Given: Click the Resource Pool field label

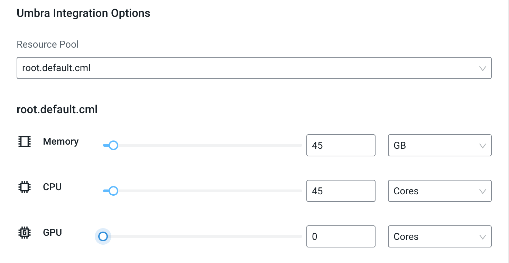Looking at the screenshot, I should click(48, 45).
